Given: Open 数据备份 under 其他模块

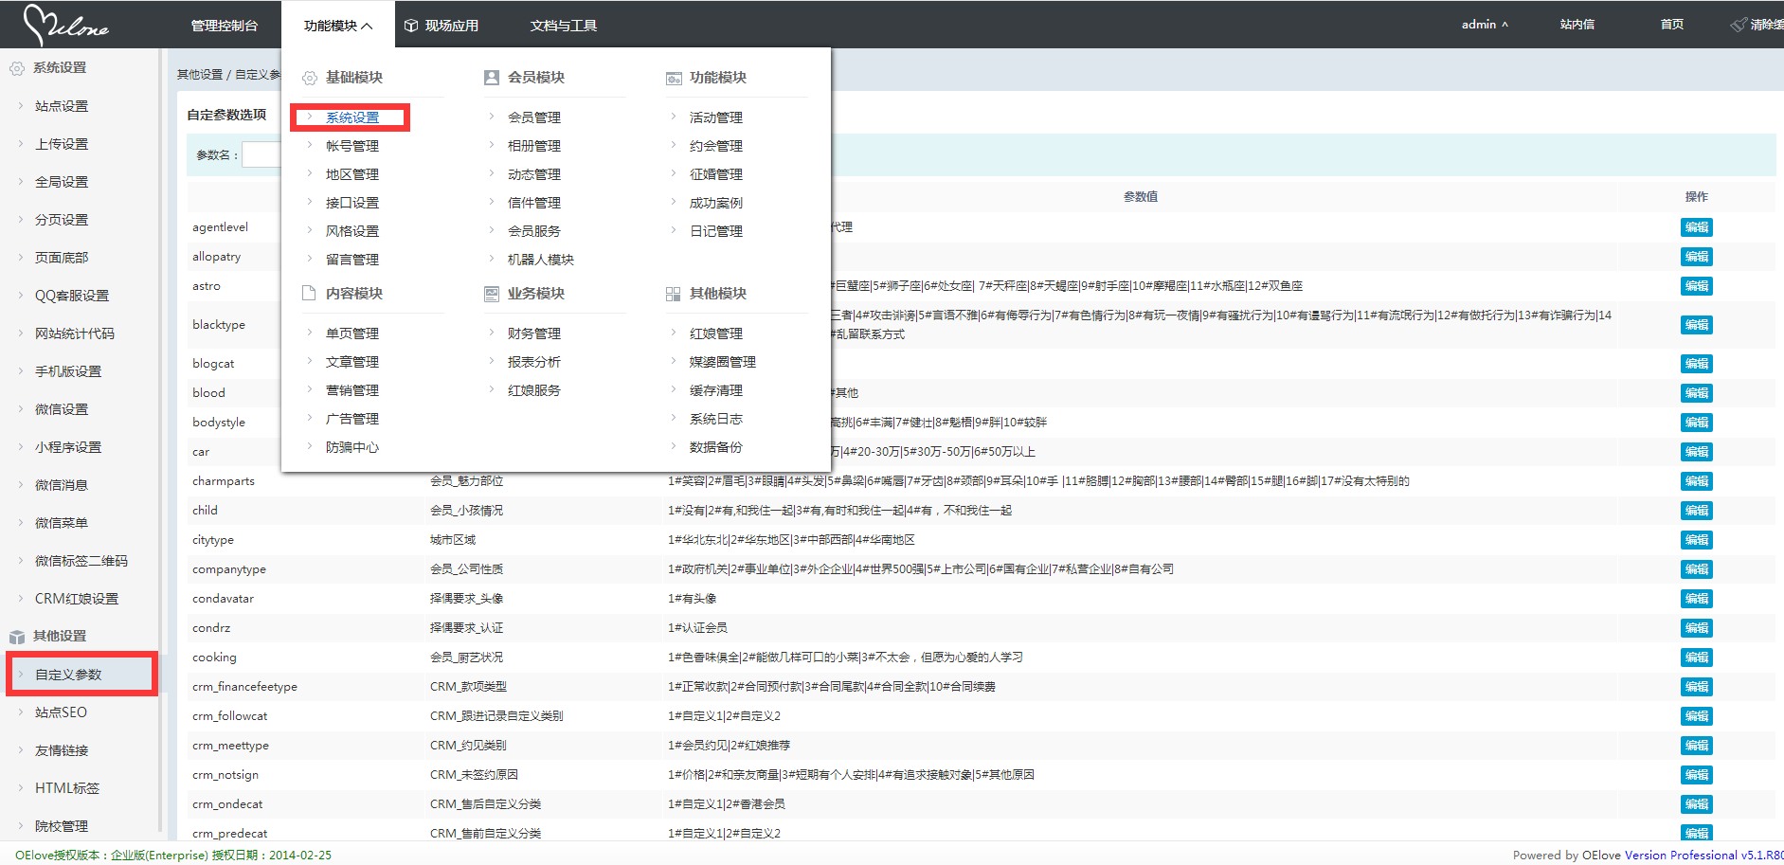Looking at the screenshot, I should click(x=716, y=447).
